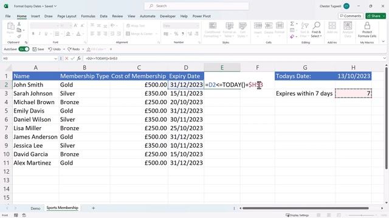Click the Fill Color bucket icon
The image size is (389, 218).
pos(68,34)
